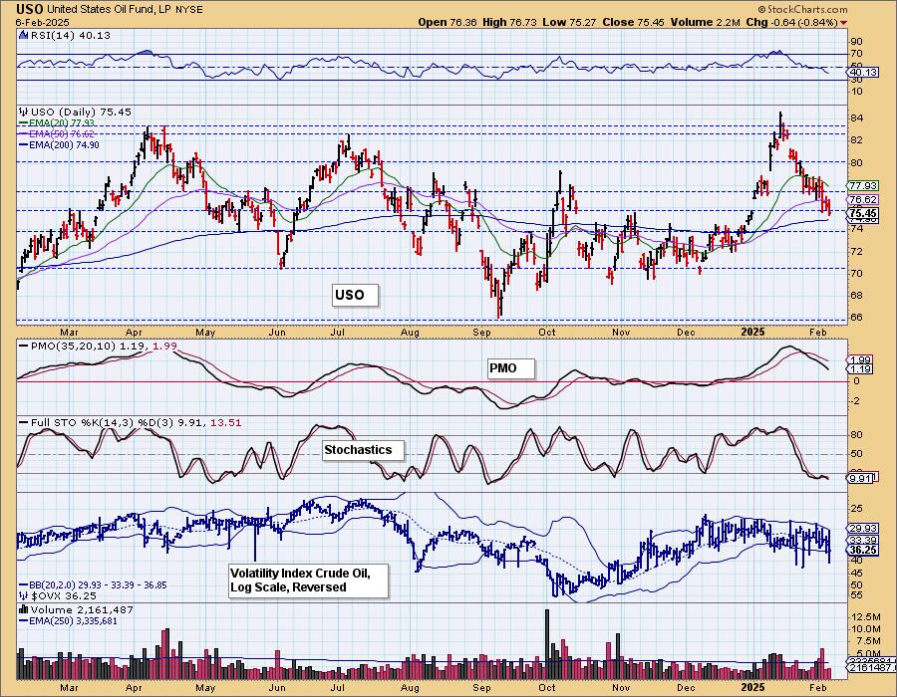The image size is (897, 697).
Task: Click the 36.25 OVX value tag
Action: click(x=864, y=551)
